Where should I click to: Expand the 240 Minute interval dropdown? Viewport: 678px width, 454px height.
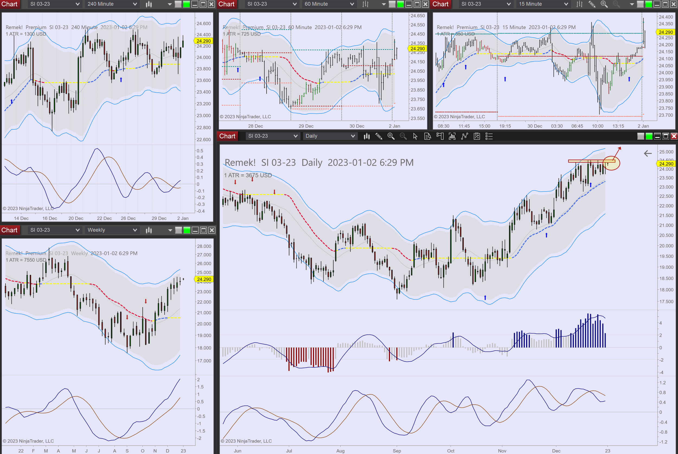[112, 4]
